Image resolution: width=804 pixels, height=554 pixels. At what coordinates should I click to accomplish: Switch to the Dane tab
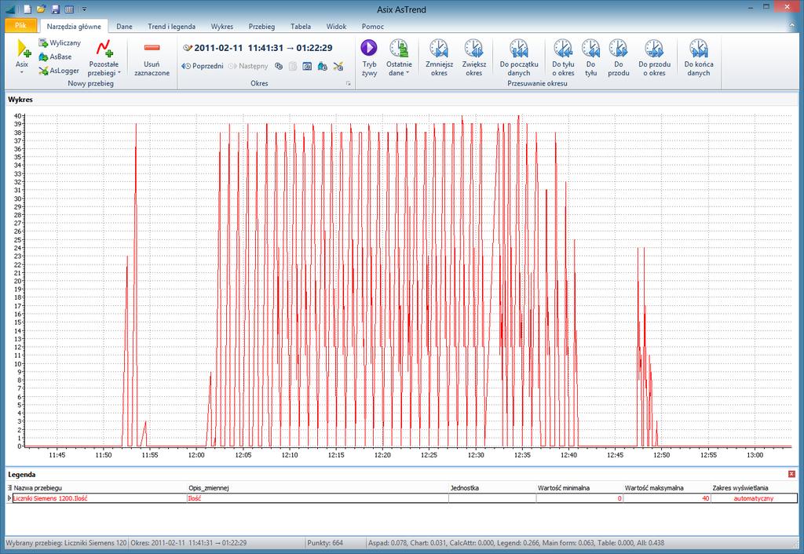[x=124, y=26]
